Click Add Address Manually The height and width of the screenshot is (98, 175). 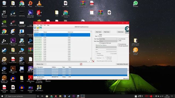coord(122,64)
